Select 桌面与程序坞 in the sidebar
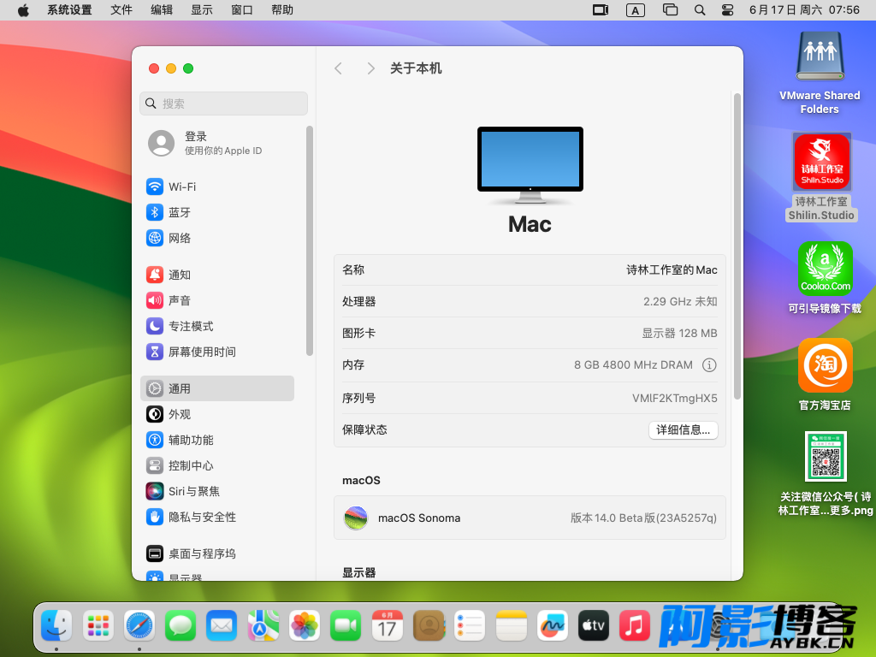This screenshot has width=876, height=657. click(216, 553)
